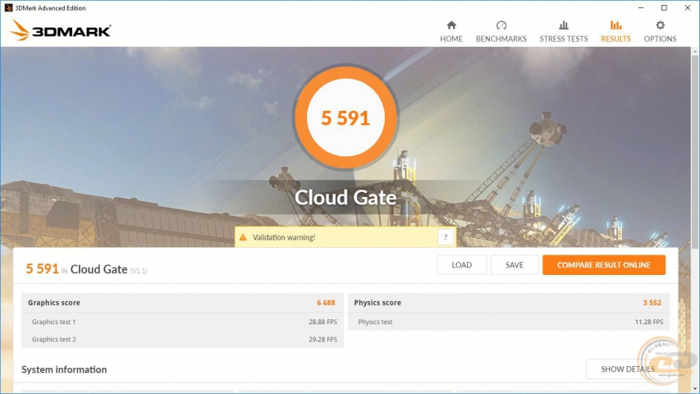Click the 3DMark title bar app icon

pyautogui.click(x=7, y=7)
